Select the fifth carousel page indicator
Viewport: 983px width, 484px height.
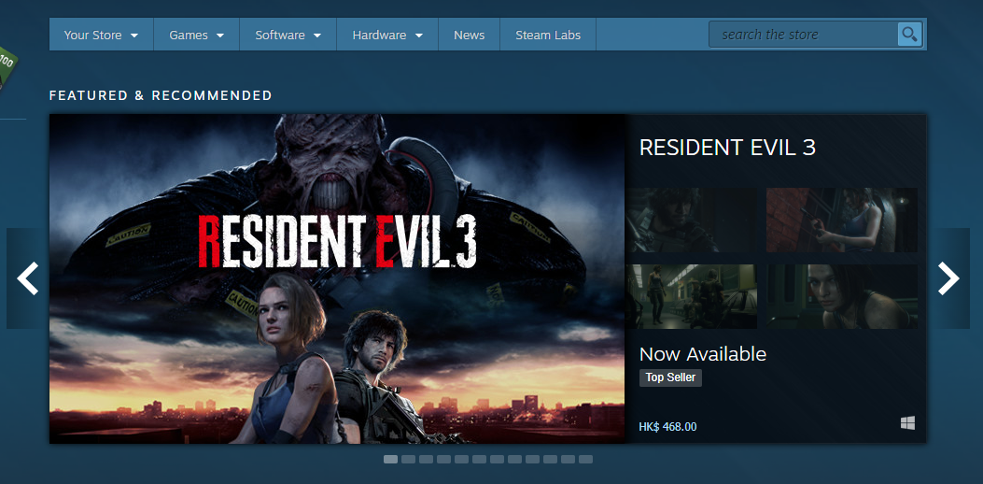pos(461,460)
